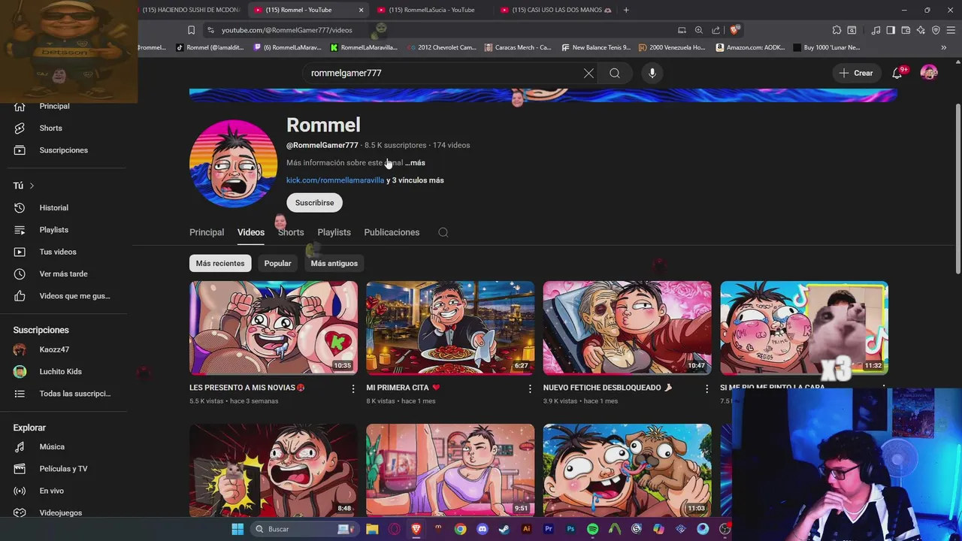Viewport: 962px width, 541px height.
Task: Close the Rommel - YouTube tab
Action: [x=361, y=10]
